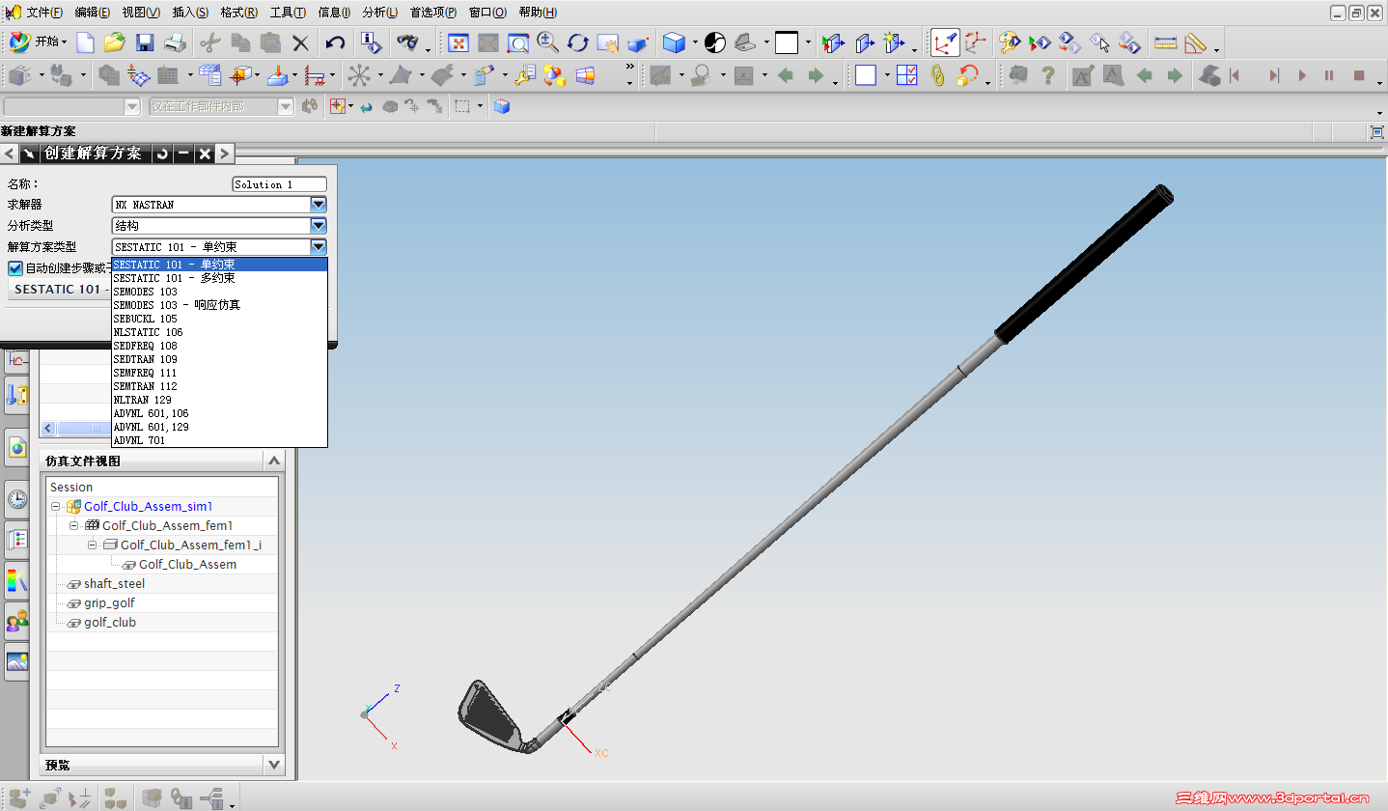
Task: Open the rainbow palette sidebar tab
Action: [17, 580]
